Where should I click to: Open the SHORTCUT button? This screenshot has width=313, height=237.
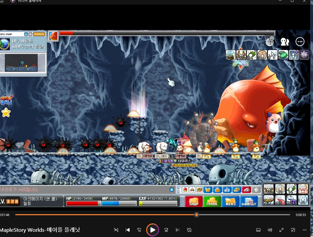[x=249, y=201]
